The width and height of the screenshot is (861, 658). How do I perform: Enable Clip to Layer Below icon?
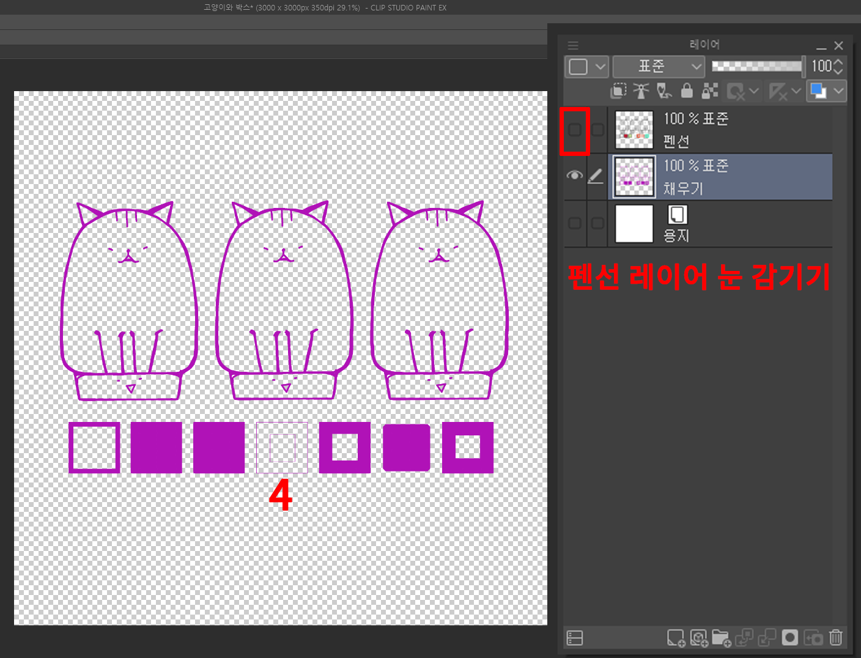618,91
